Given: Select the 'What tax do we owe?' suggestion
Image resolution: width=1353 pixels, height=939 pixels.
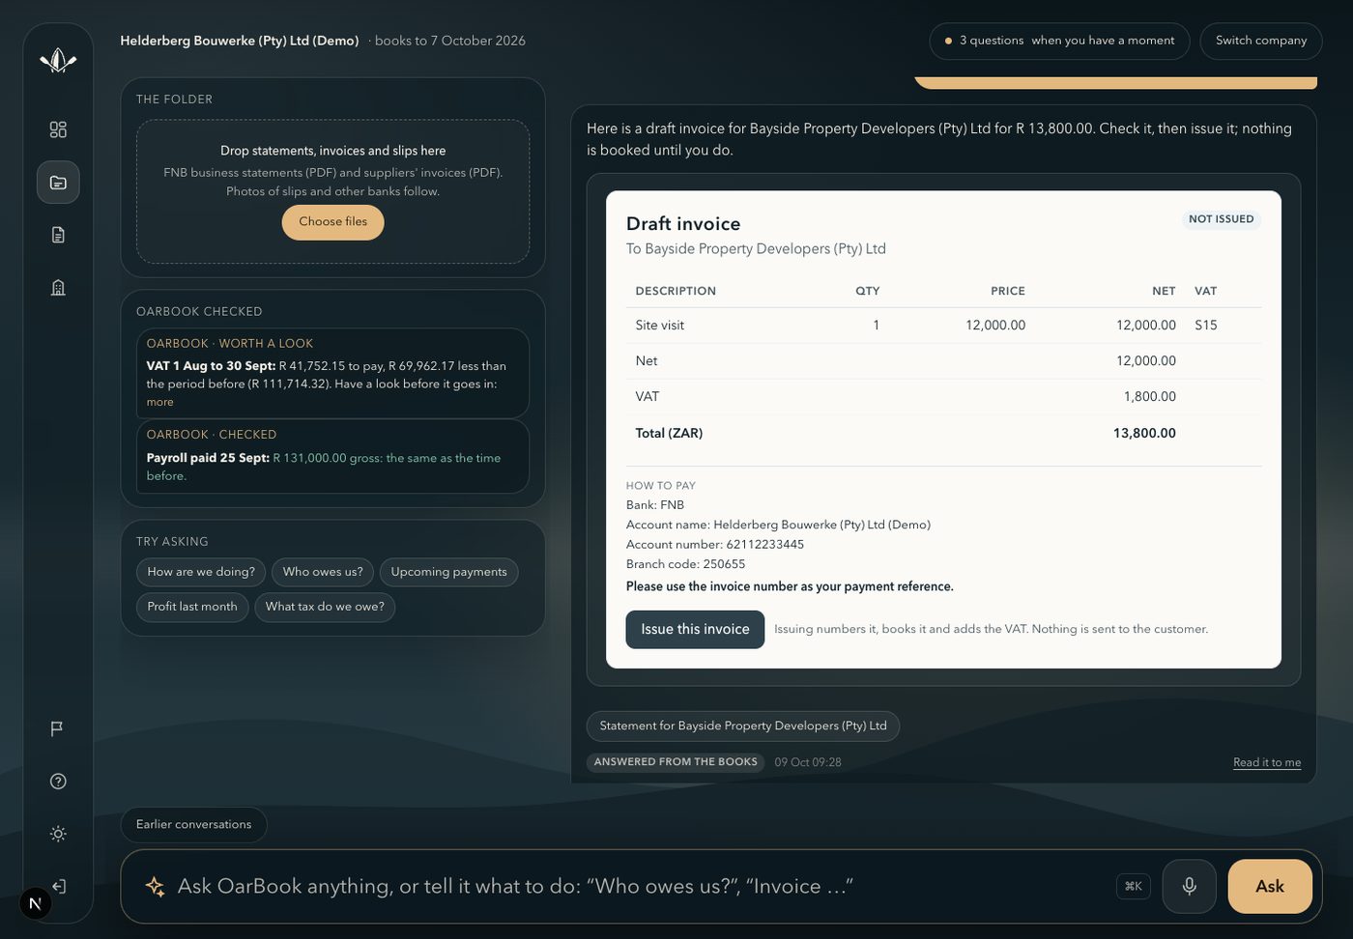Looking at the screenshot, I should click(325, 607).
